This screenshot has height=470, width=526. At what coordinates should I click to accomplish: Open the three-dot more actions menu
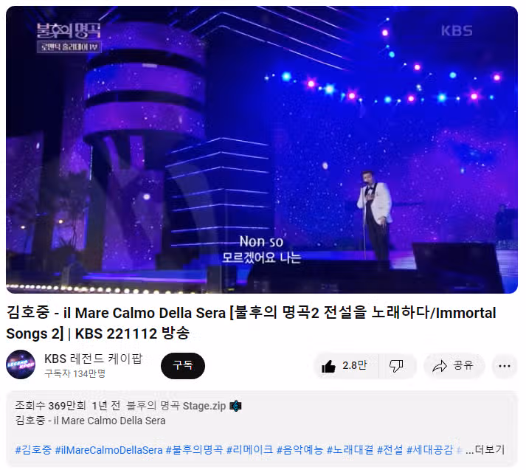505,366
